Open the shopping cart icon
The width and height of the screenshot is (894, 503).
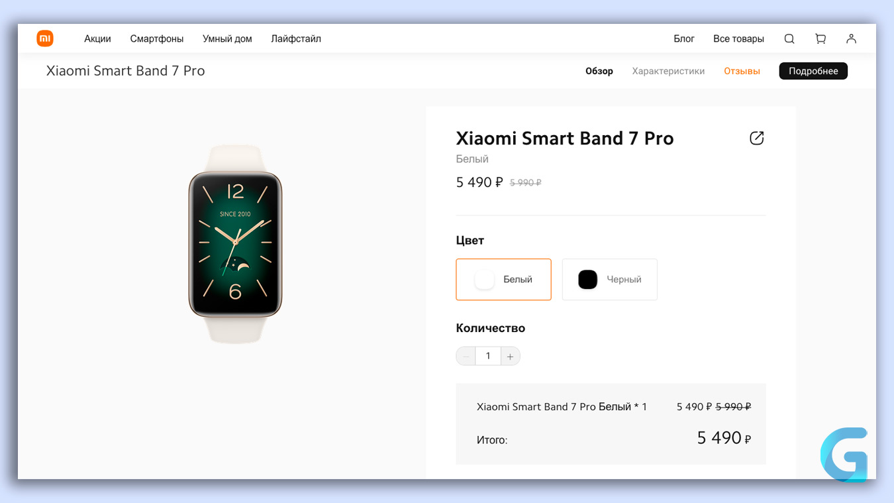click(820, 39)
